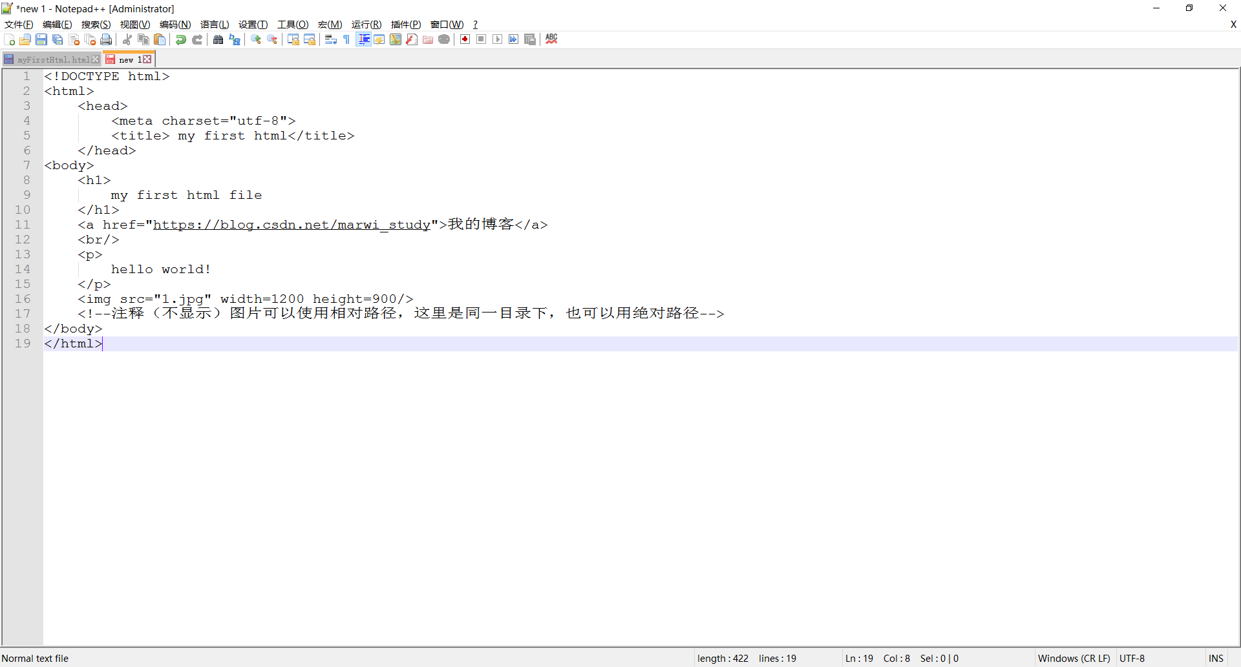This screenshot has width=1241, height=667.
Task: Click the Replace toolbar icon
Action: (235, 39)
